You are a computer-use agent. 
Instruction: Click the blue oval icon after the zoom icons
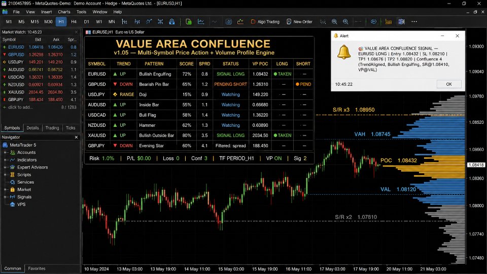click(x=374, y=22)
